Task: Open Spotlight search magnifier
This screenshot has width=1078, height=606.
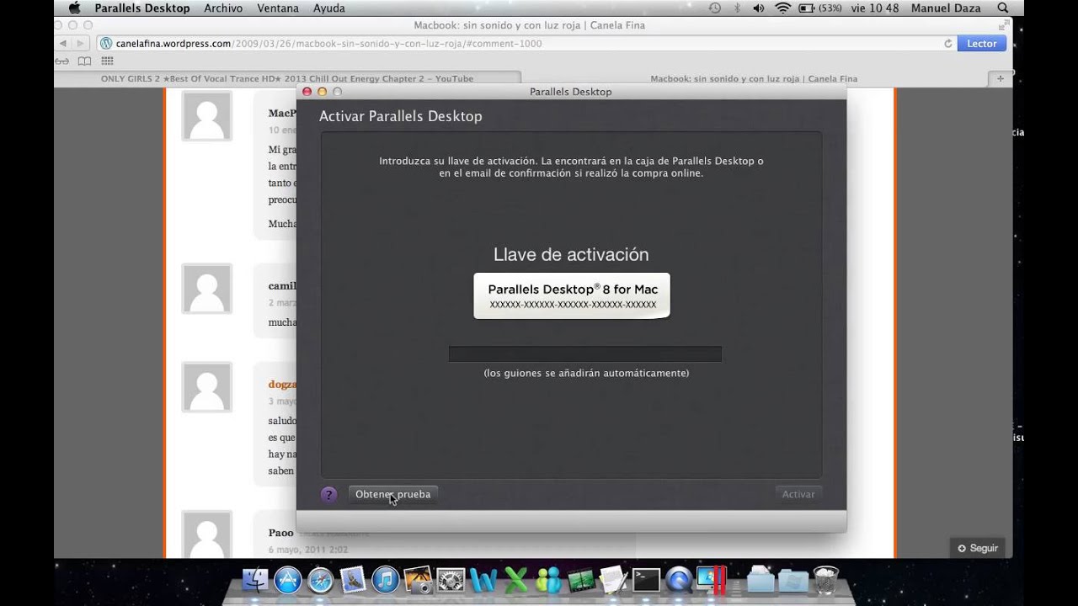Action: [1002, 8]
